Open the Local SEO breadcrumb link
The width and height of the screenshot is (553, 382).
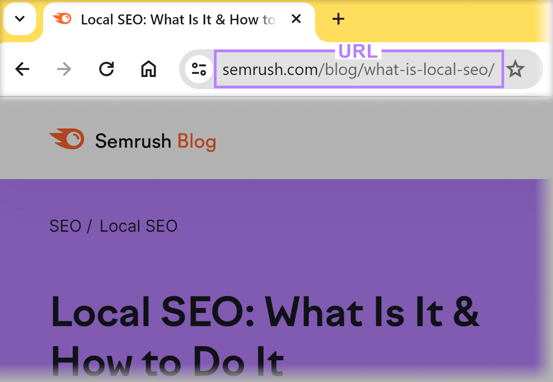click(x=139, y=226)
